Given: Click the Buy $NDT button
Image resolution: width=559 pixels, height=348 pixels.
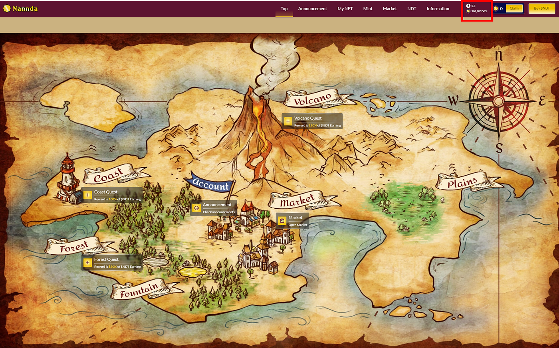Looking at the screenshot, I should tap(541, 8).
